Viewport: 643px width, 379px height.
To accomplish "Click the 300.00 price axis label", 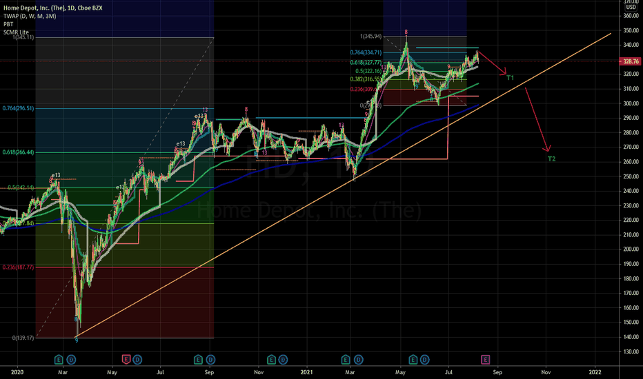I will click(631, 103).
